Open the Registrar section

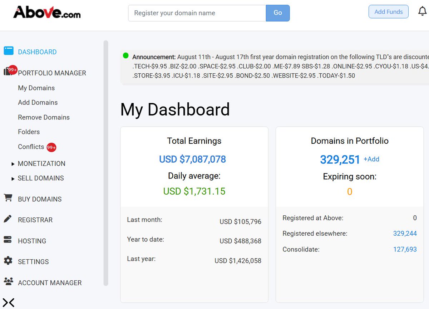pos(35,220)
